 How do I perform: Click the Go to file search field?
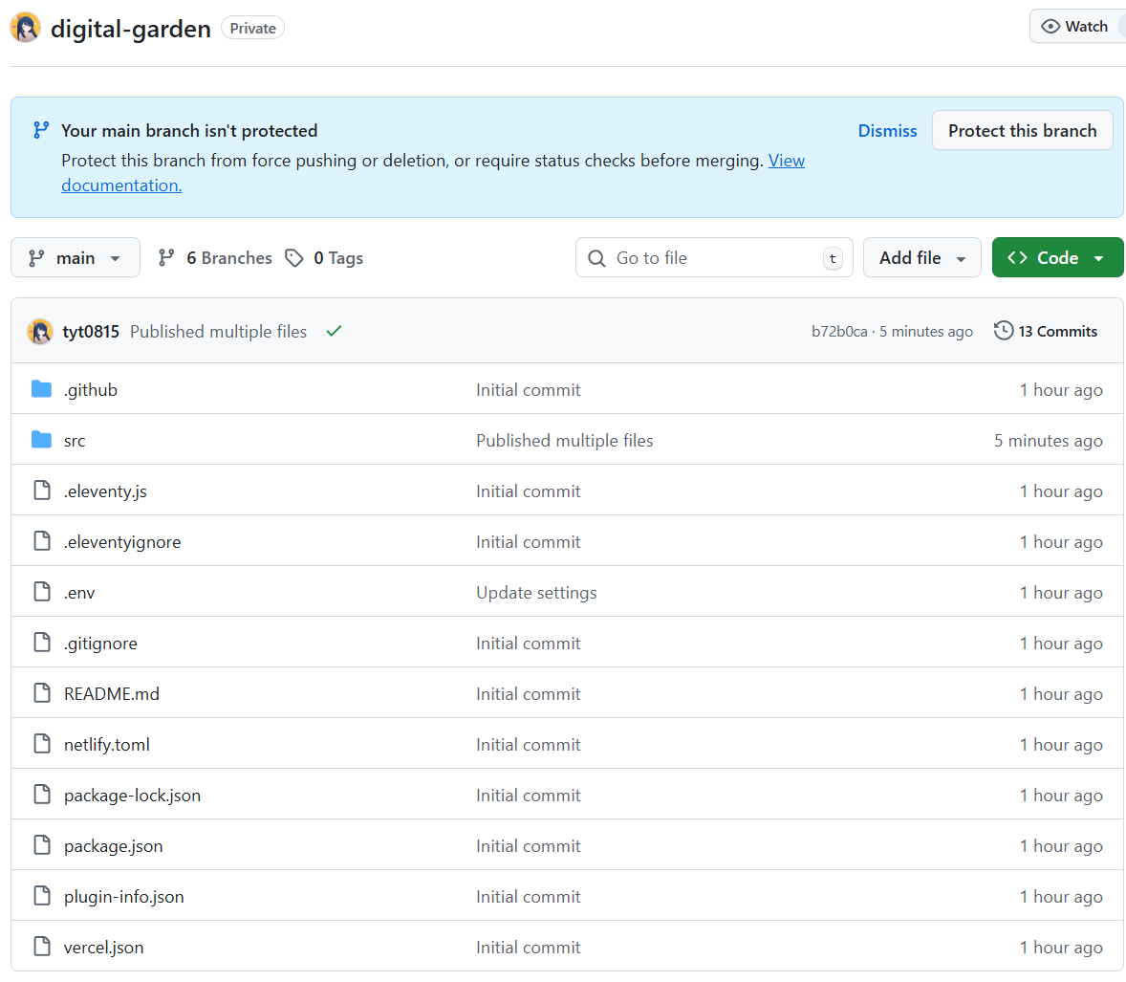713,258
